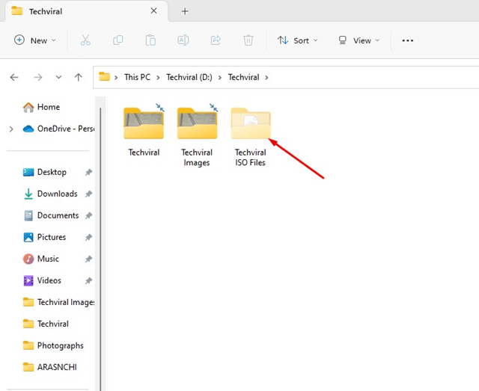
Task: Click the Paste clipboard icon
Action: (x=150, y=40)
